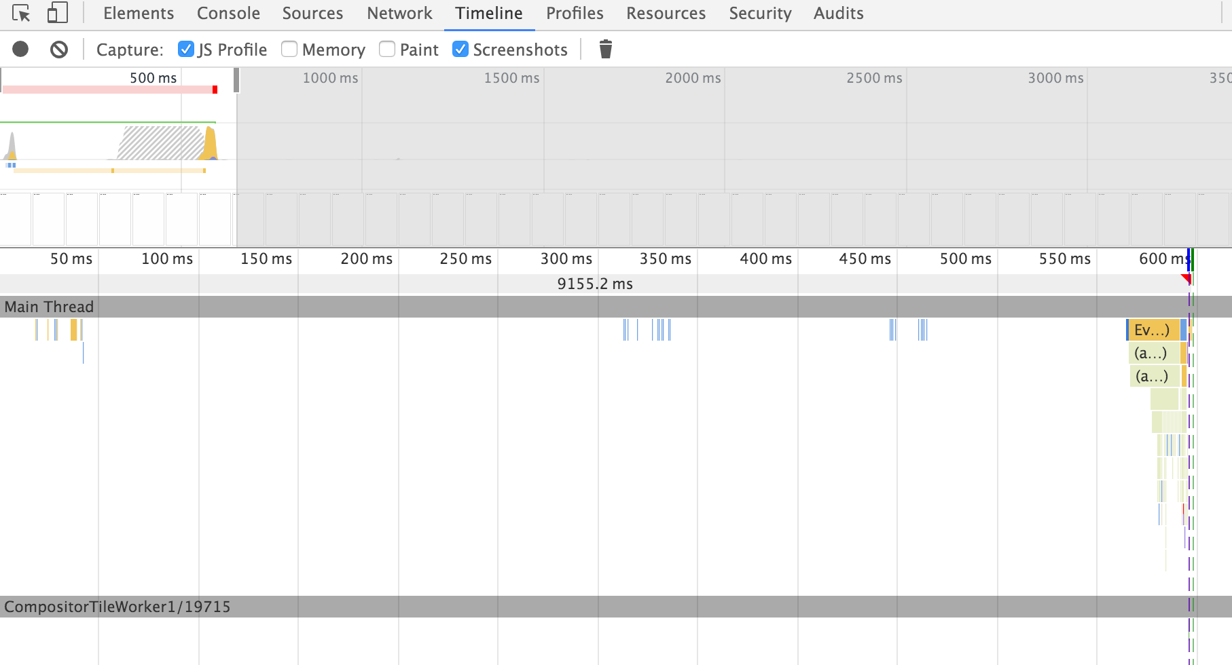Click the trash can garbage collect icon
This screenshot has width=1232, height=665.
pos(606,49)
